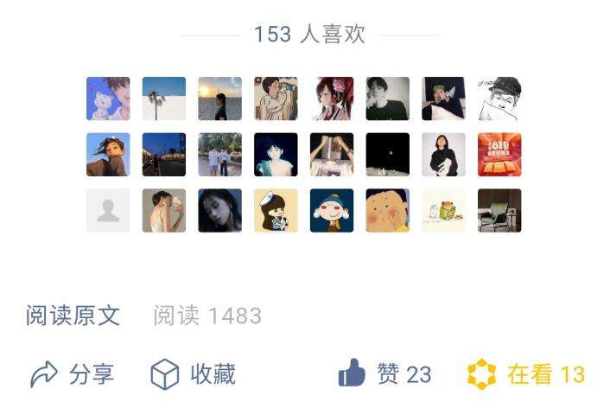Open the red 618 promotion avatar
Screen dimensions: 610x408
coord(499,155)
